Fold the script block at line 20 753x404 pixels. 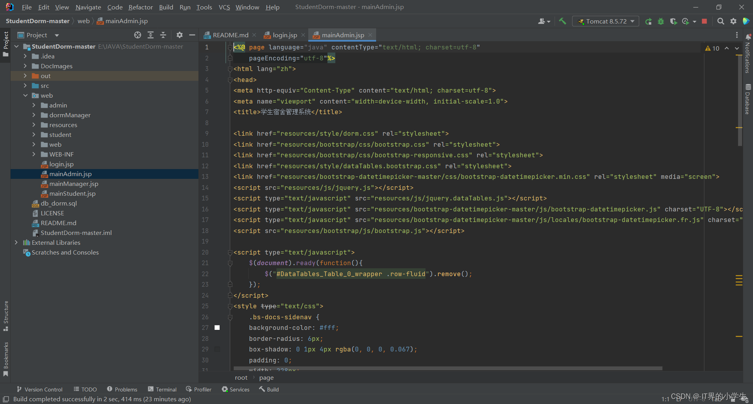(230, 252)
